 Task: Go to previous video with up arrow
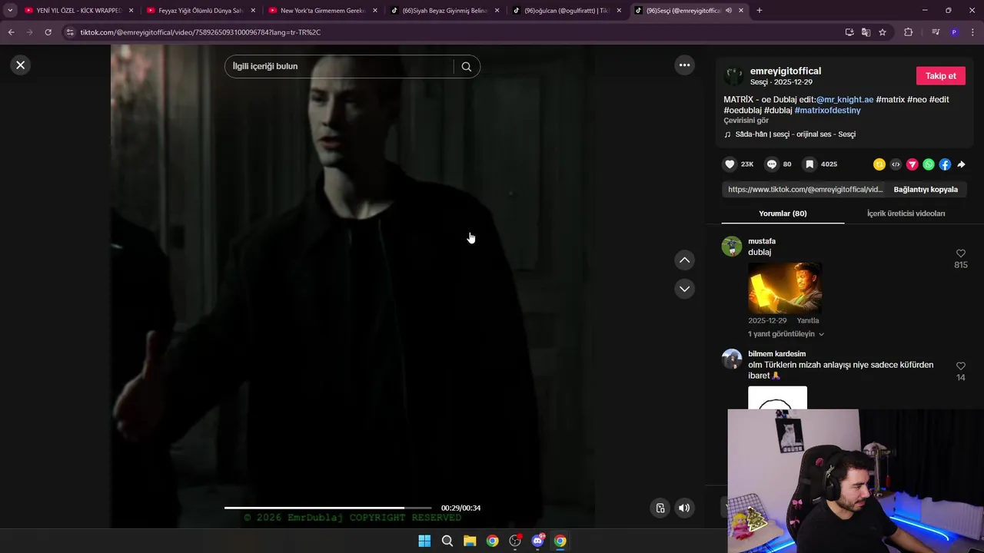[x=684, y=260]
